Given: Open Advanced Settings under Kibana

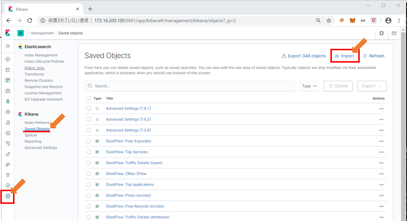Looking at the screenshot, I should coord(41,148).
